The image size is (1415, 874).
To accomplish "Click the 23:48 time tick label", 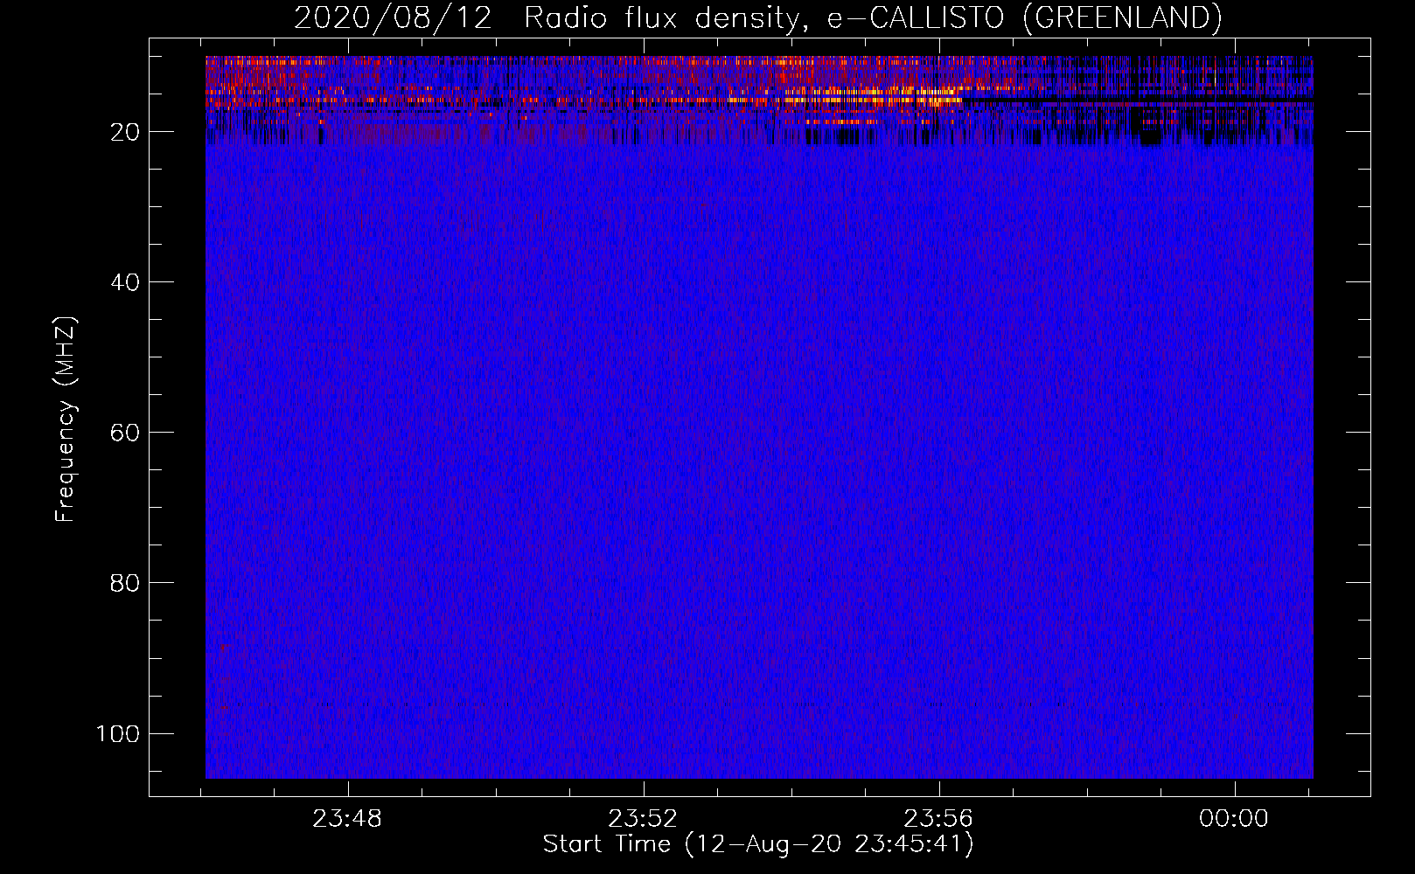I will (x=348, y=819).
